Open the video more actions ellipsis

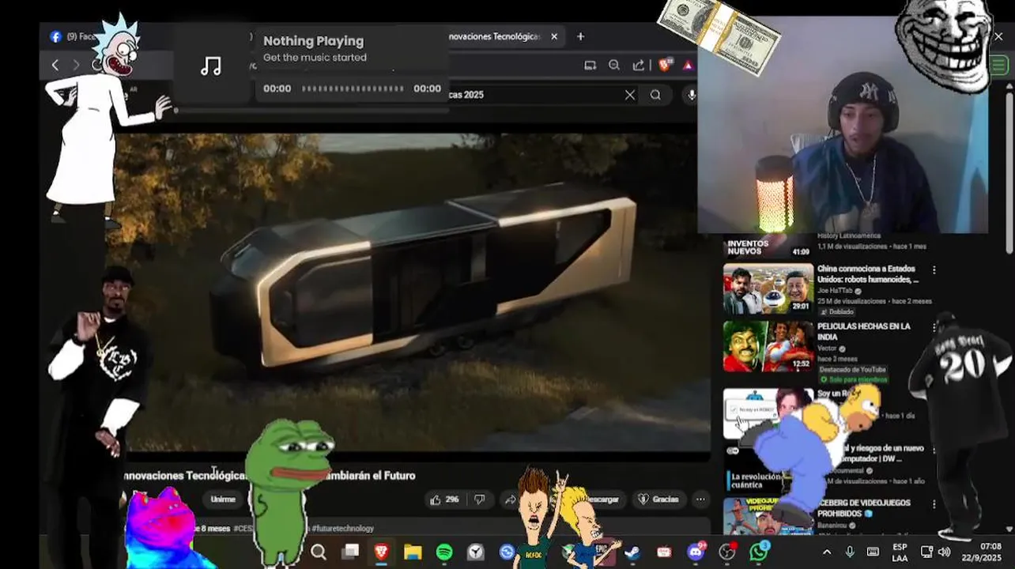click(x=700, y=499)
